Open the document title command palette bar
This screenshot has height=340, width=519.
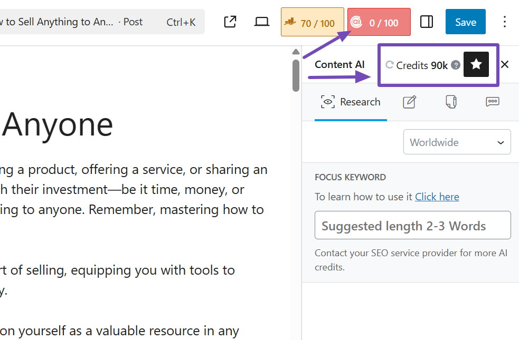pos(100,22)
